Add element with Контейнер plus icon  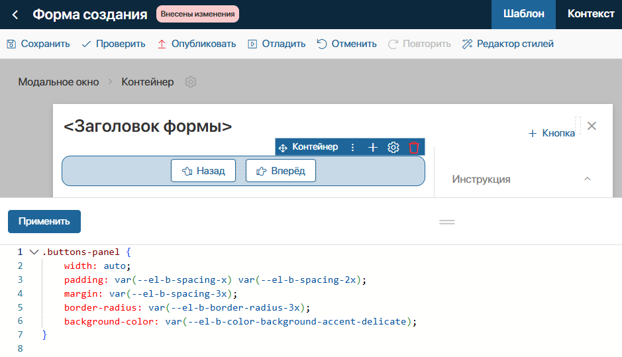coord(372,147)
